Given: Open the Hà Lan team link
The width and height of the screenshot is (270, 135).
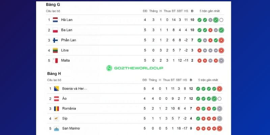Looking at the screenshot, I should tap(67, 20).
